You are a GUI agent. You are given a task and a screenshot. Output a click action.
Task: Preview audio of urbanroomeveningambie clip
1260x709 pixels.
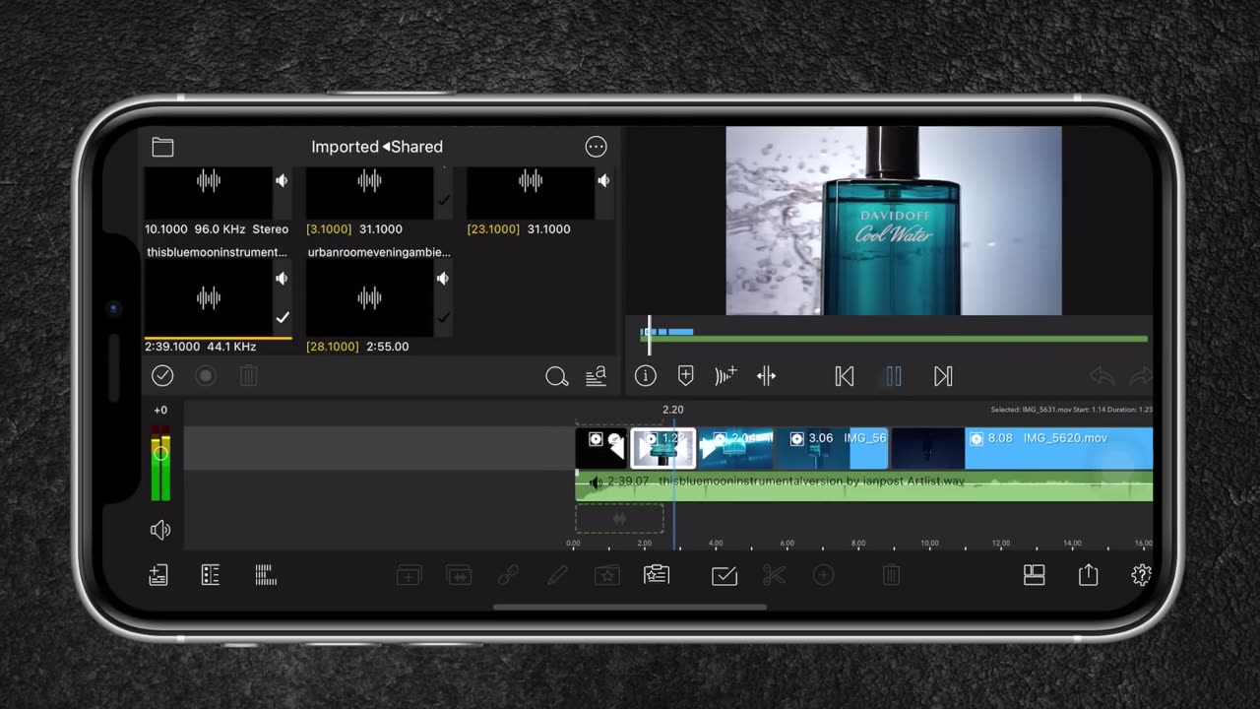(443, 279)
